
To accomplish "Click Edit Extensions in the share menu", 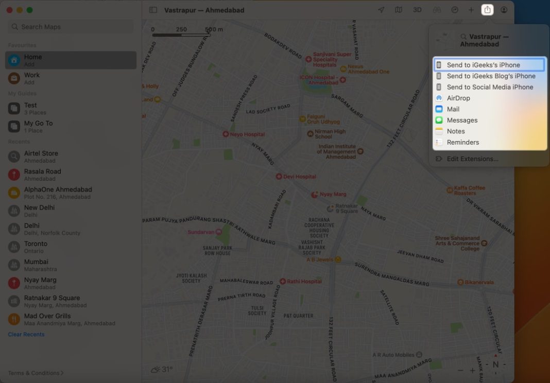I will pyautogui.click(x=473, y=159).
